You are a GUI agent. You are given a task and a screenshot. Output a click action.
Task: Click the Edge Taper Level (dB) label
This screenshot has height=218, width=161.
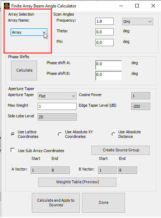tap(97, 105)
